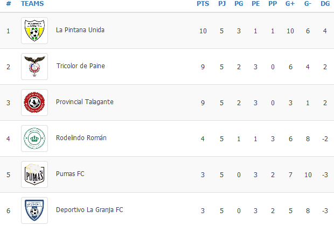This screenshot has height=226, width=334.
Task: Click the La Pintana Unida team crest
Action: (34, 31)
